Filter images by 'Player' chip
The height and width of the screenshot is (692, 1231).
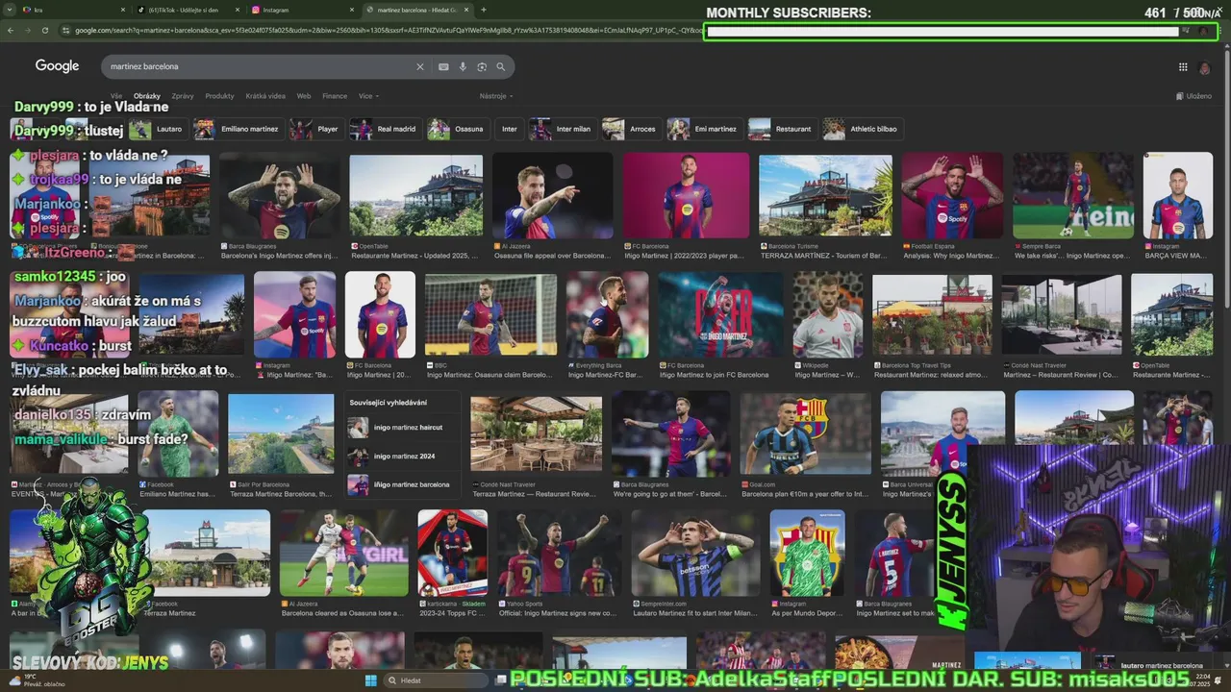pyautogui.click(x=316, y=129)
